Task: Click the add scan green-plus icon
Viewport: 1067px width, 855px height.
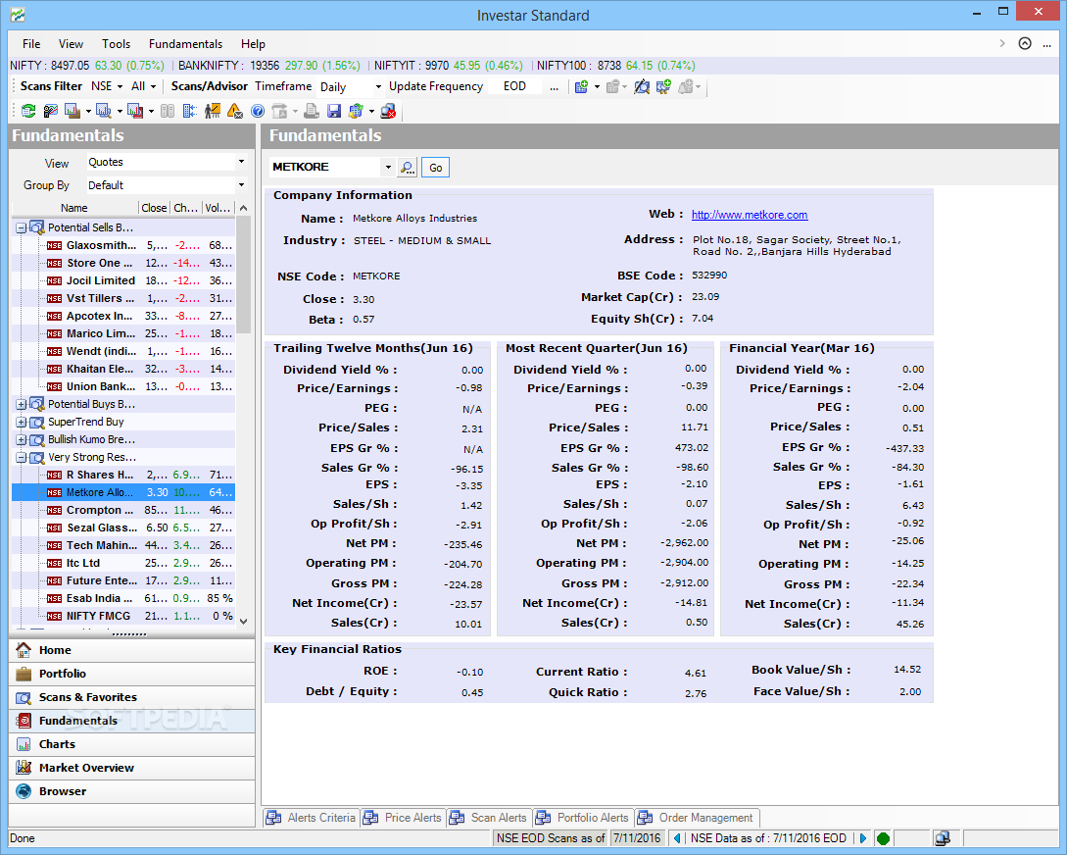Action: click(x=582, y=86)
